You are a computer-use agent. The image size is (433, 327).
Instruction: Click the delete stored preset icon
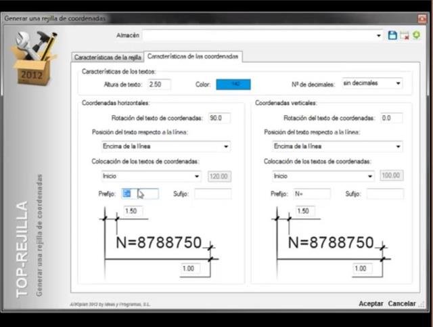tap(405, 35)
